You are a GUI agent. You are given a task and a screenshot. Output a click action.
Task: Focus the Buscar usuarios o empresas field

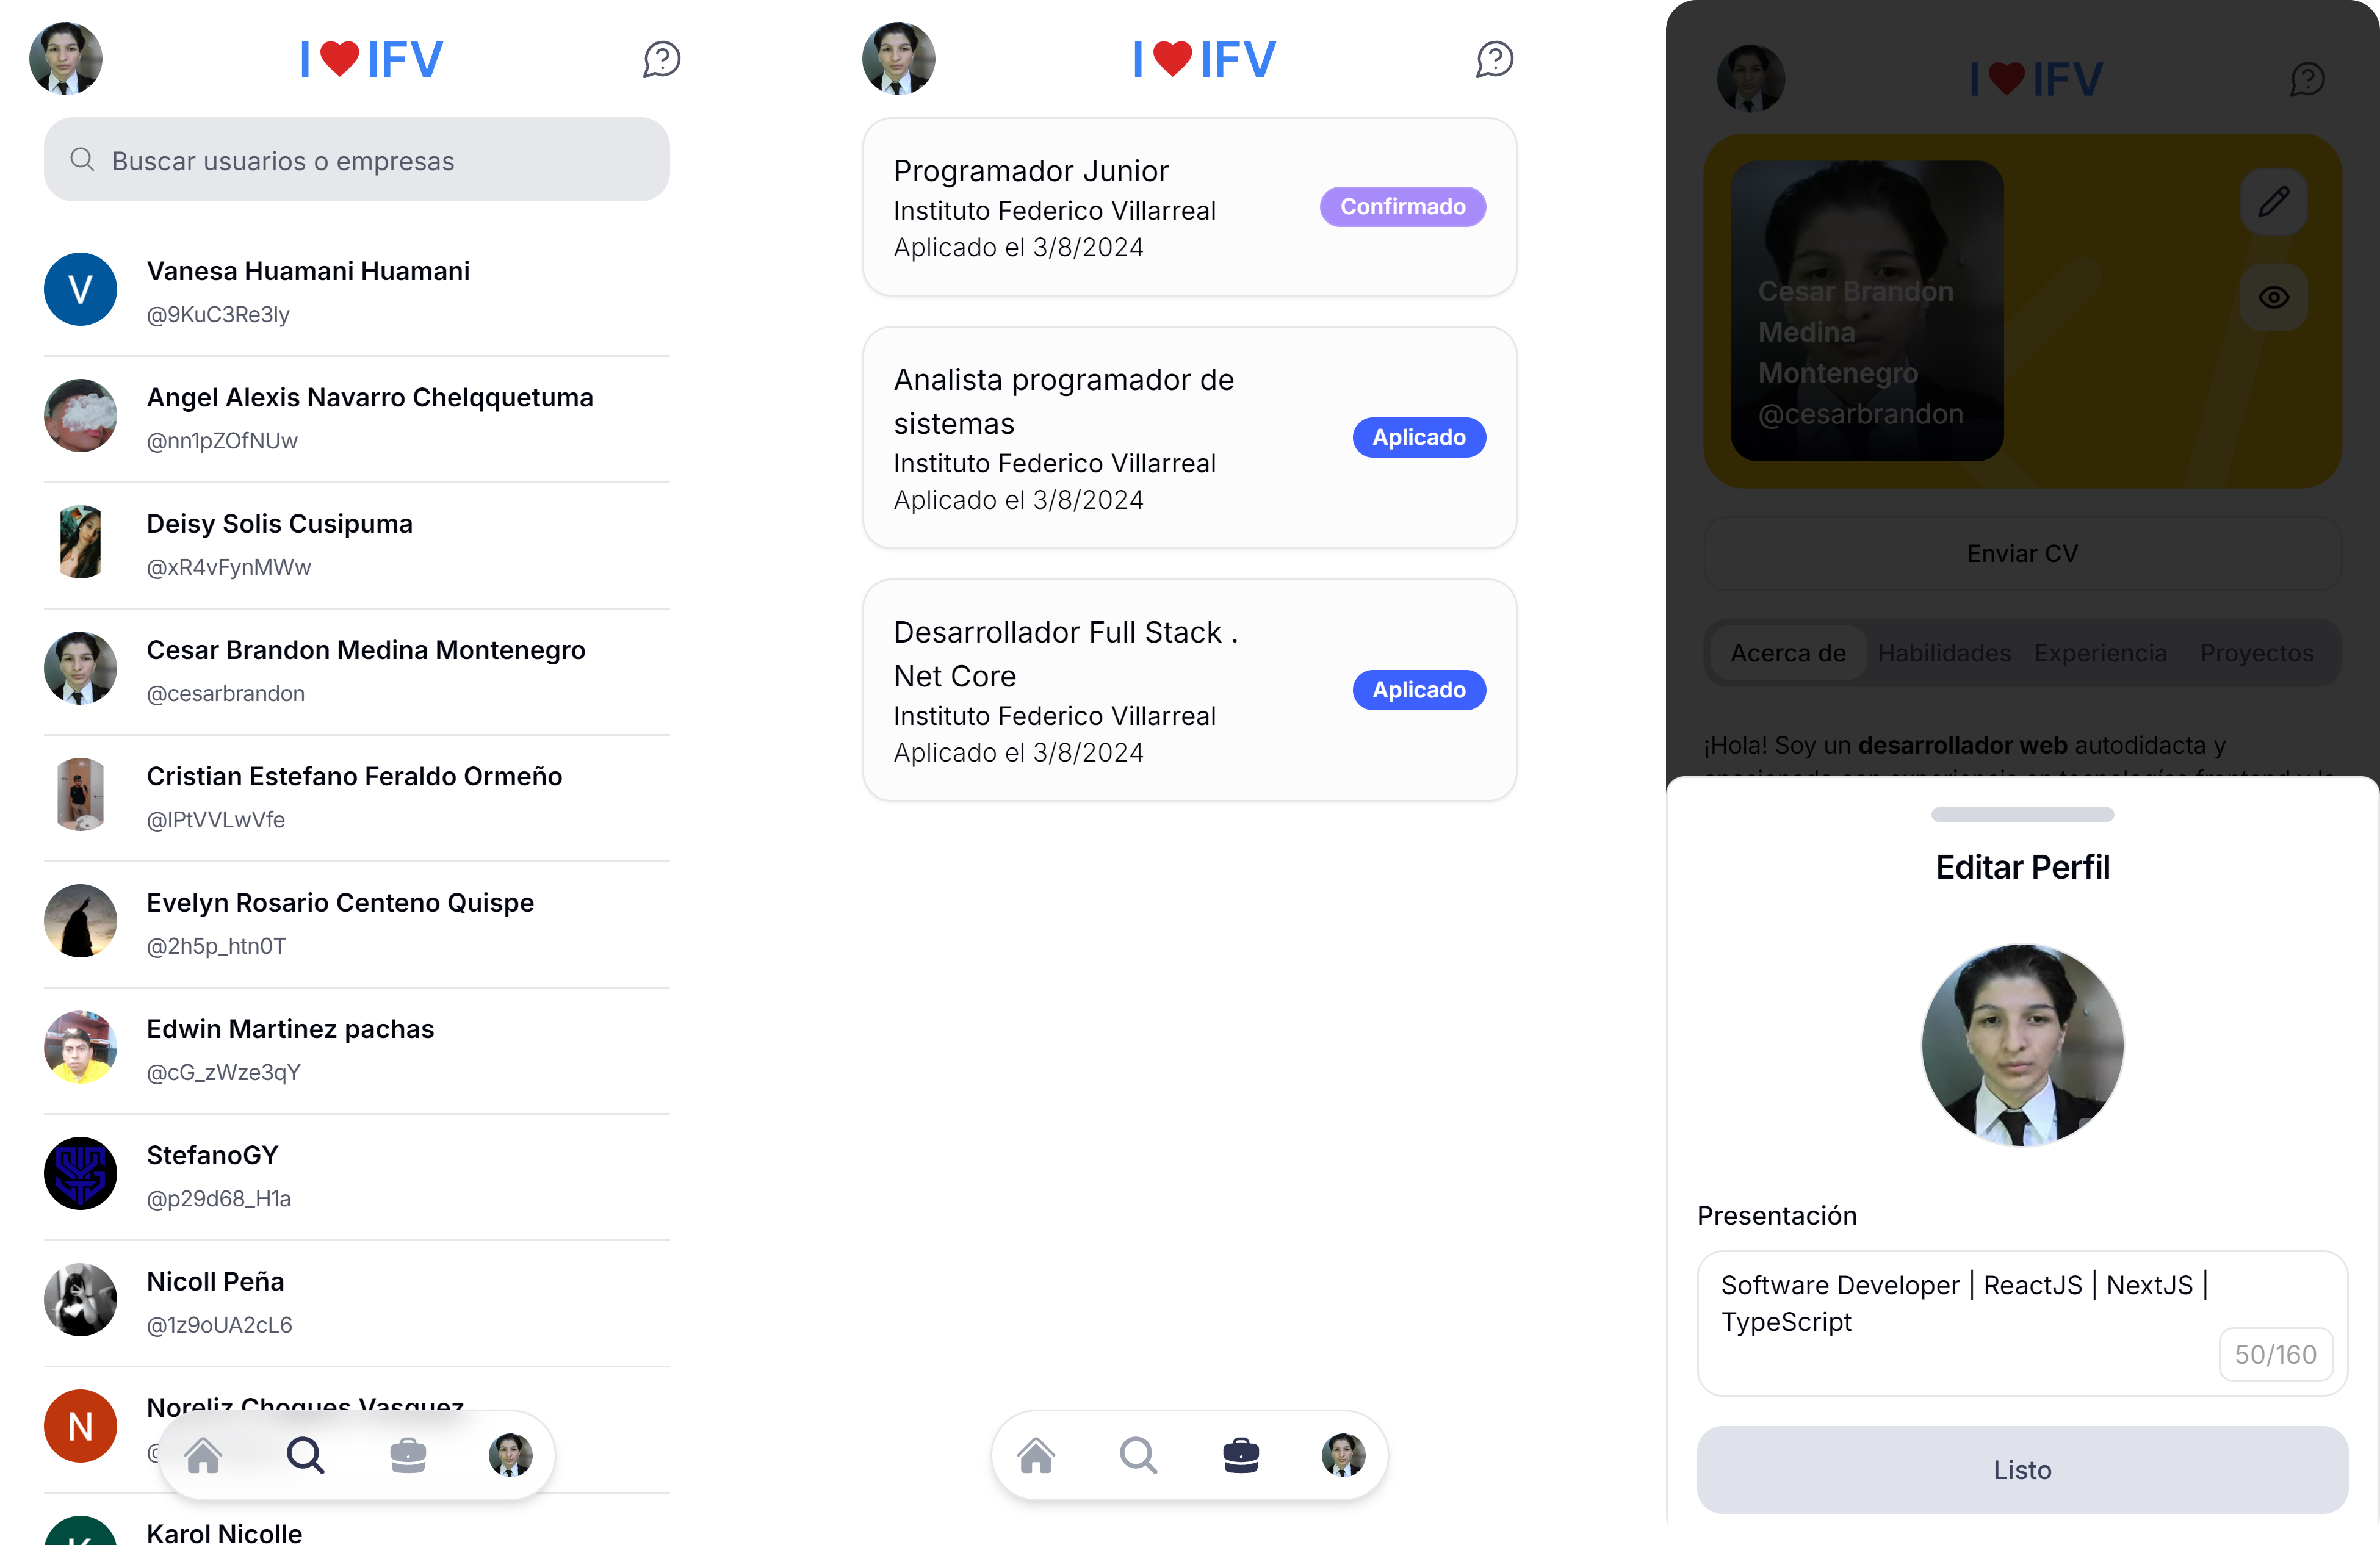357,160
